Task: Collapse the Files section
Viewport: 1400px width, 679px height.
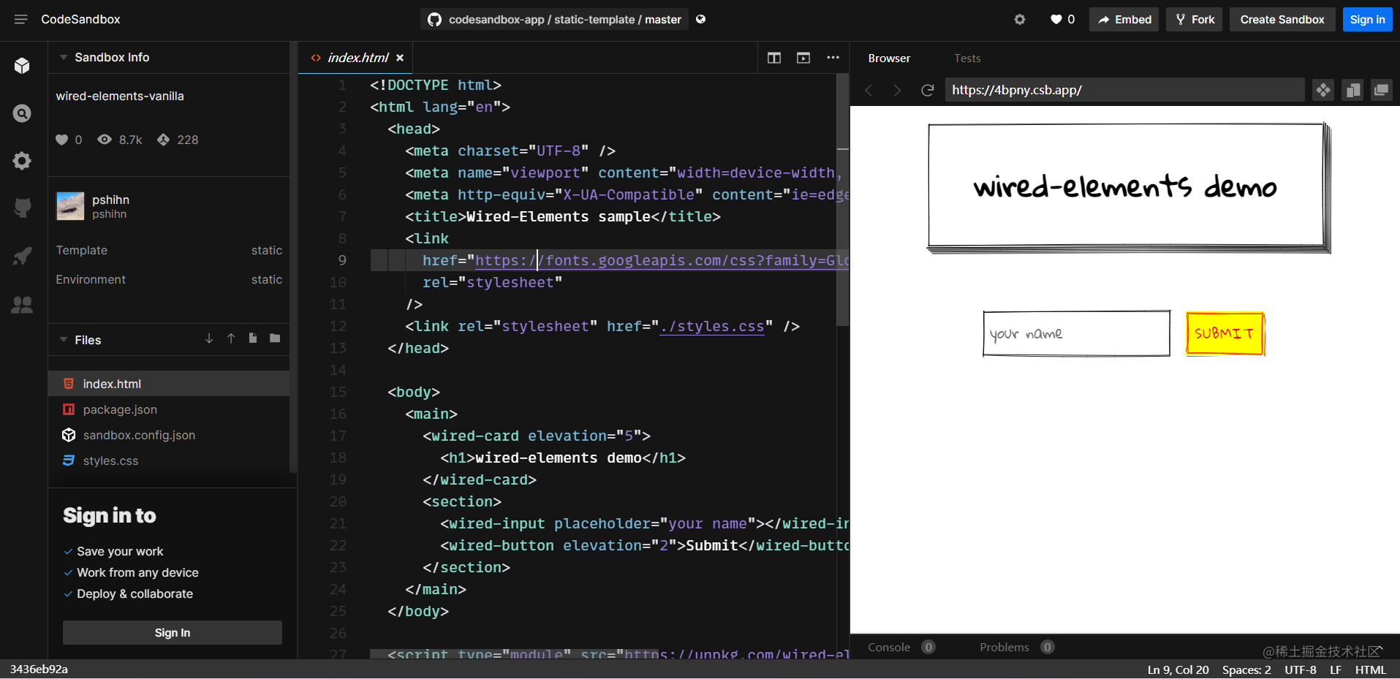Action: click(x=64, y=340)
